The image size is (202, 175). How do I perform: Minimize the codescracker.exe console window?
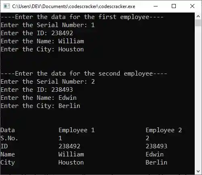156,6
